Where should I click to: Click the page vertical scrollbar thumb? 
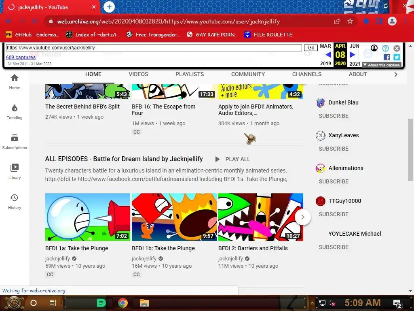click(x=411, y=149)
